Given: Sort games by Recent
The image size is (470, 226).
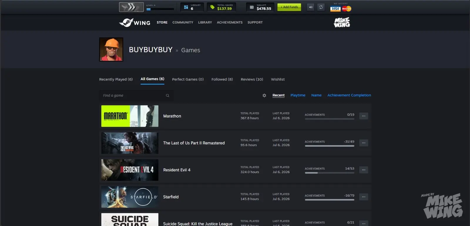Looking at the screenshot, I should [278, 95].
